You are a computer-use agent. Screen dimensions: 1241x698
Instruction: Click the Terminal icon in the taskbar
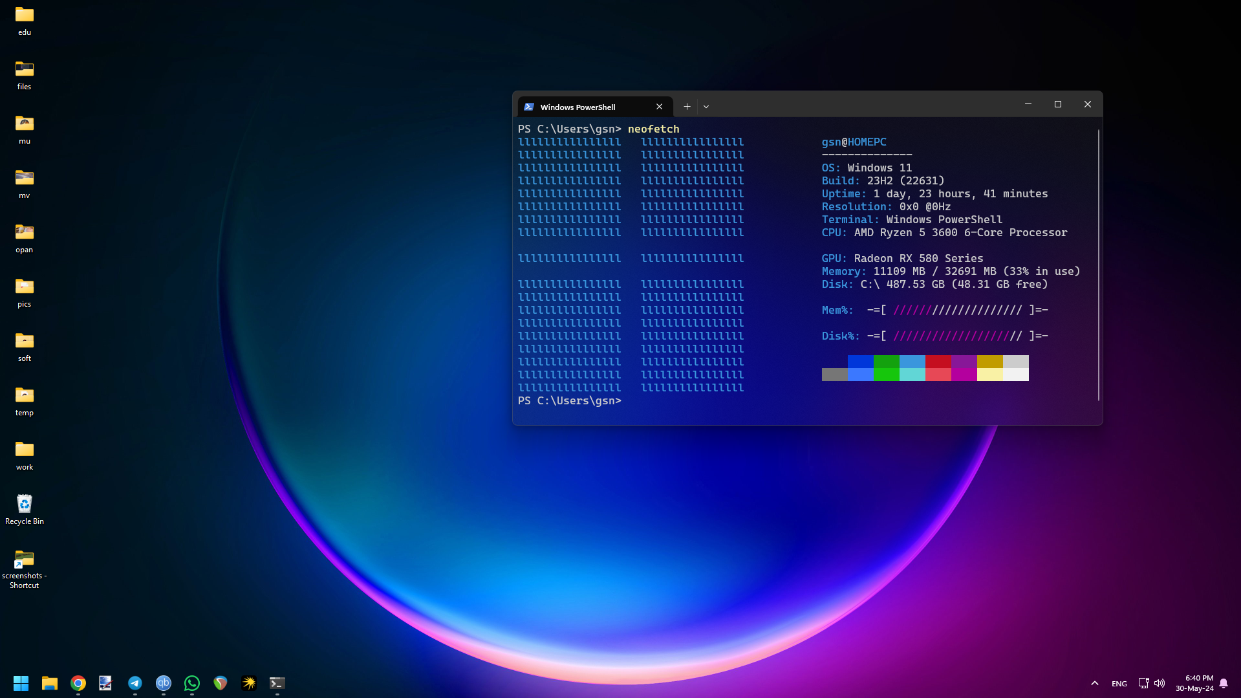[x=277, y=683]
